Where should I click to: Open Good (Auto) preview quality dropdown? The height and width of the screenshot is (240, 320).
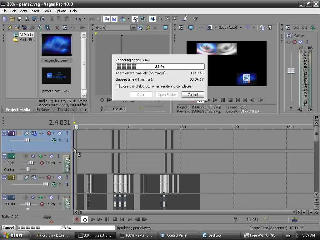pos(241,27)
